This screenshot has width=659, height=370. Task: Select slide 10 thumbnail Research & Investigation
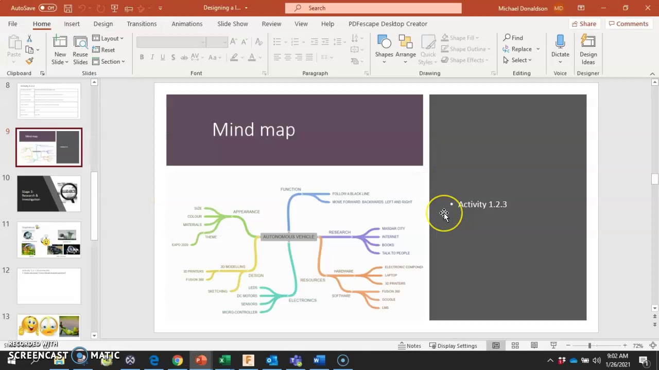point(49,194)
